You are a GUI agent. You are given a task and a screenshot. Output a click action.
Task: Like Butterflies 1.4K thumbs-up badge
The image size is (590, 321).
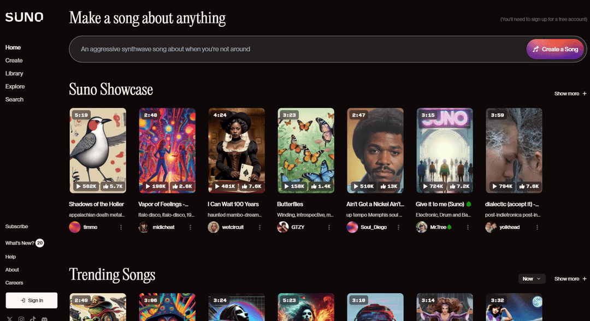click(321, 186)
